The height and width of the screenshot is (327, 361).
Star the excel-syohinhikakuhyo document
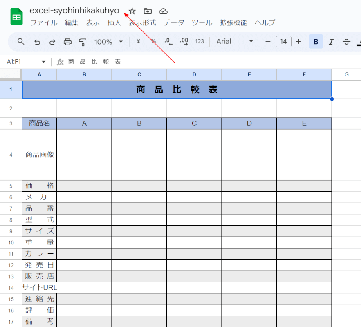coord(132,11)
